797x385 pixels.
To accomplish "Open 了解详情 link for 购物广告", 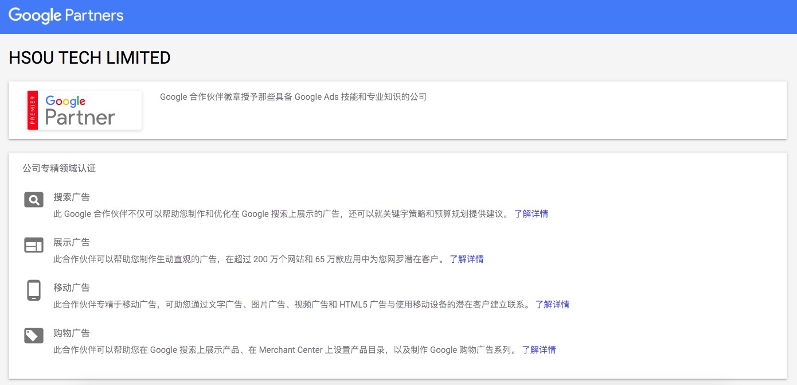I will pyautogui.click(x=538, y=349).
